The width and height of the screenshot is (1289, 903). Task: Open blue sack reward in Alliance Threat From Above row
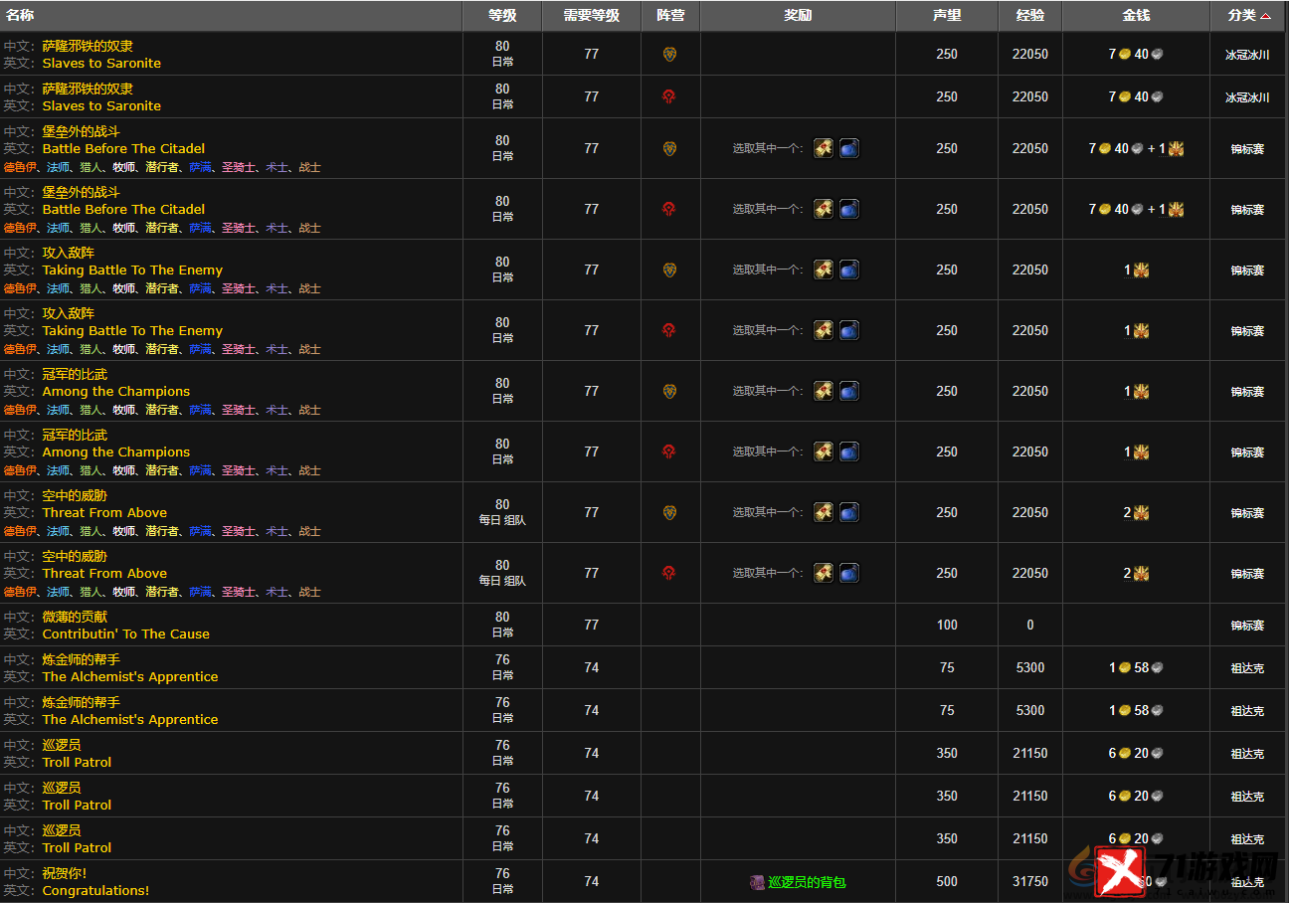[849, 512]
